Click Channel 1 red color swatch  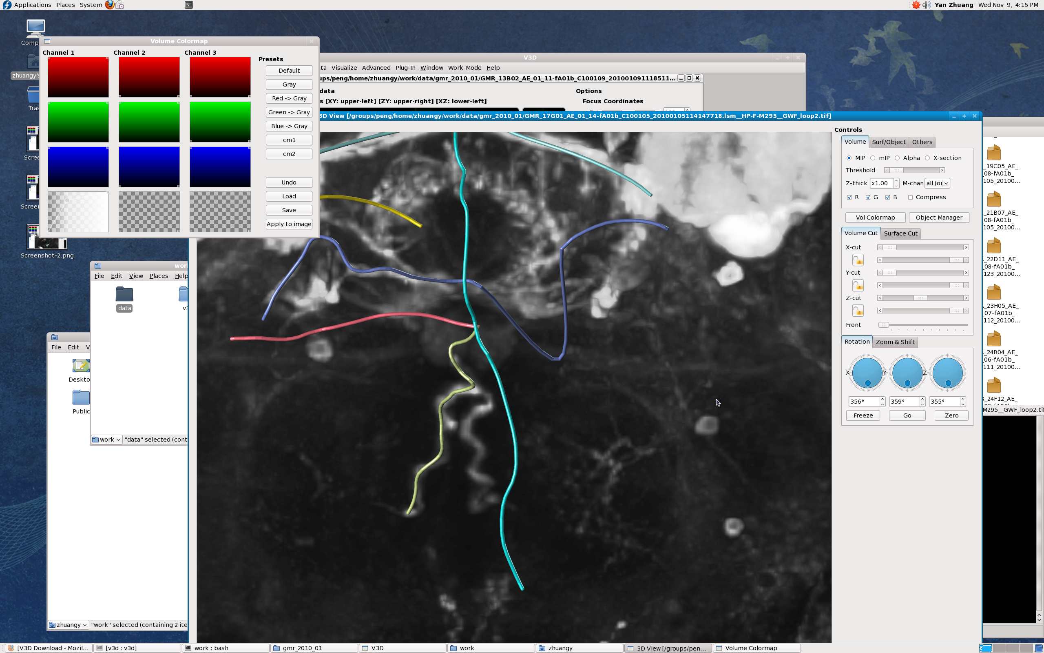78,77
